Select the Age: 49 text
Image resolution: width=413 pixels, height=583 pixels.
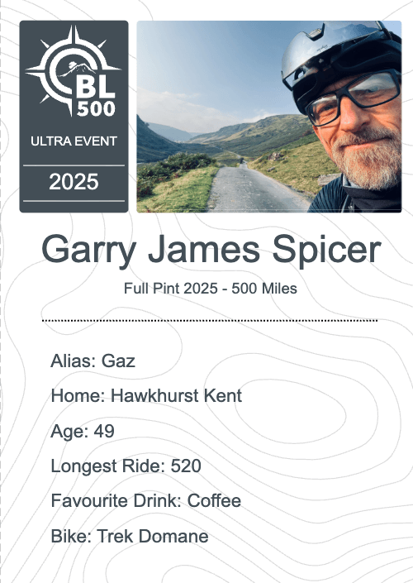click(x=83, y=431)
